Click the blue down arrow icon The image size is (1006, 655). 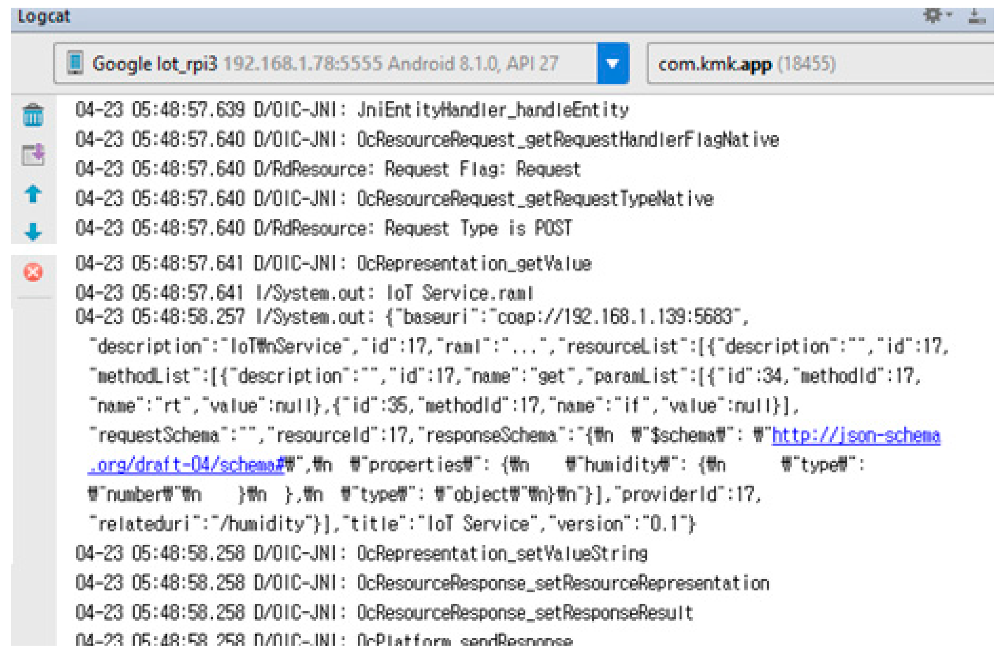(x=33, y=231)
